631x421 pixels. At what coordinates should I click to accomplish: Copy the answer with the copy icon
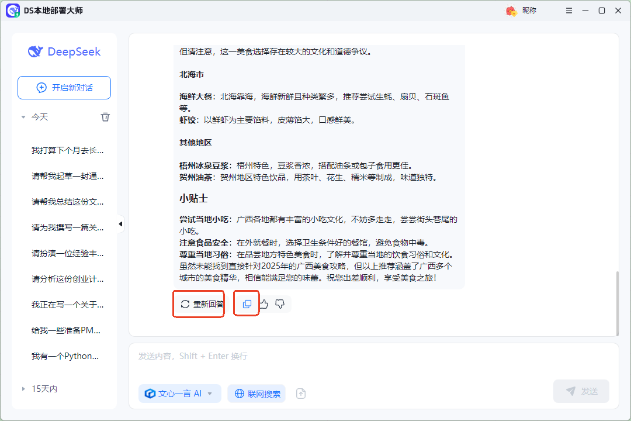(x=247, y=304)
